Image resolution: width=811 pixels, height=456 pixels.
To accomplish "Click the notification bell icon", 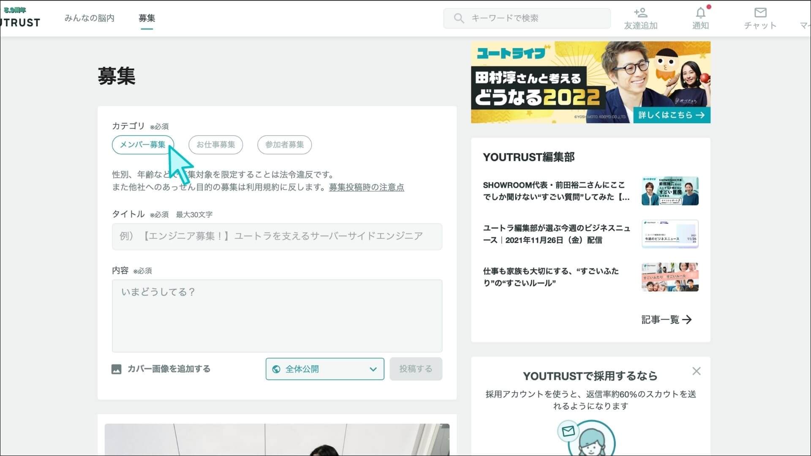I will [701, 13].
